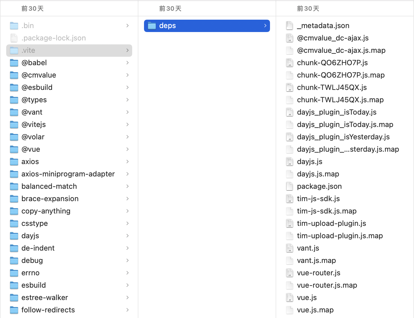Screen dimensions: 414x318
Task: Select tim-upload-plugin.js file name
Action: pyautogui.click(x=332, y=224)
